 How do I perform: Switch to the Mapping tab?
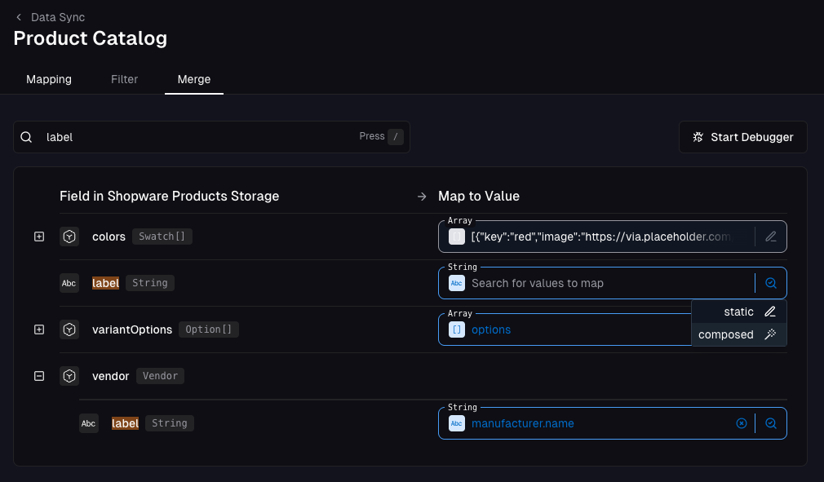tap(49, 79)
